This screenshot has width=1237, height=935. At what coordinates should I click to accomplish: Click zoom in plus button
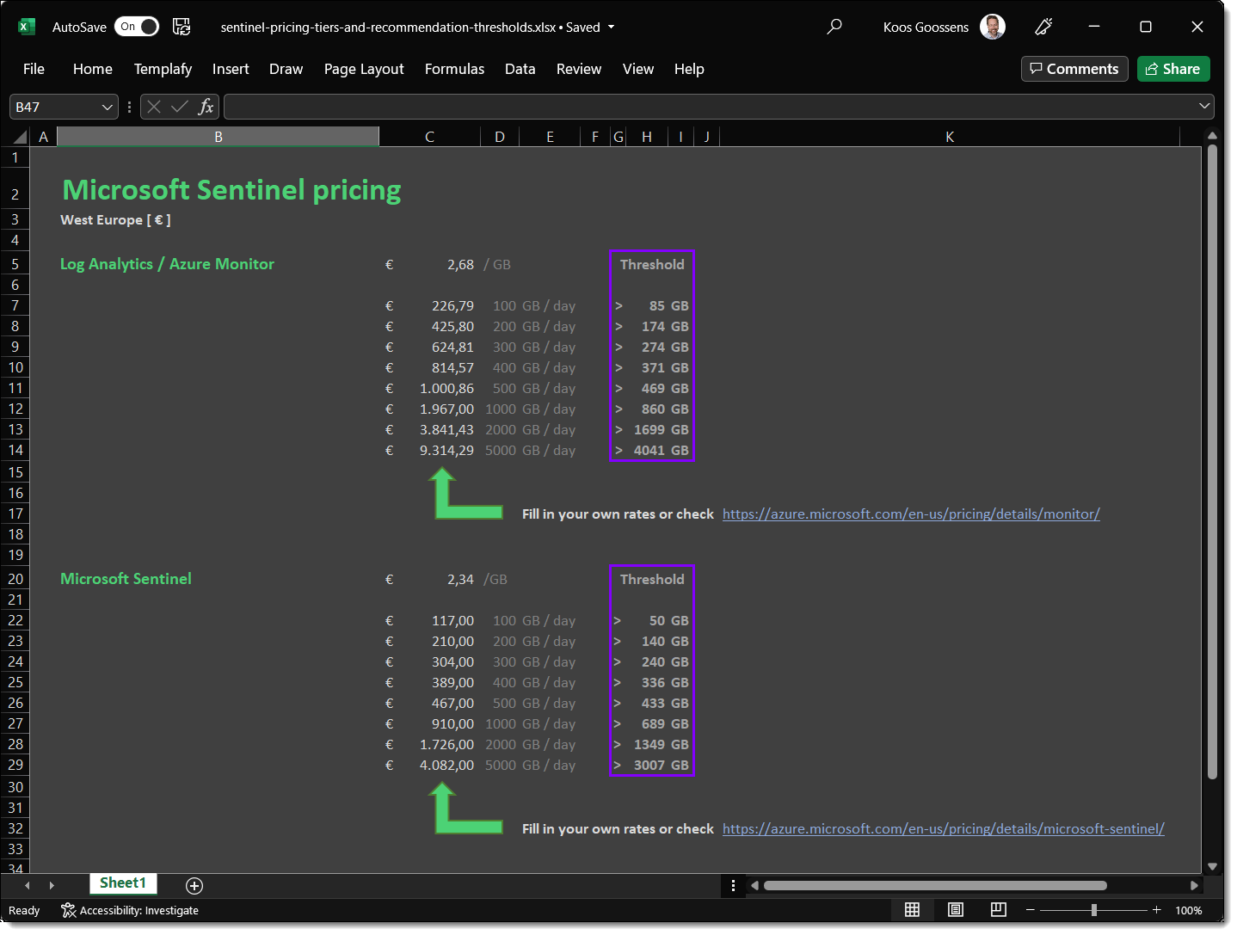tap(1157, 910)
